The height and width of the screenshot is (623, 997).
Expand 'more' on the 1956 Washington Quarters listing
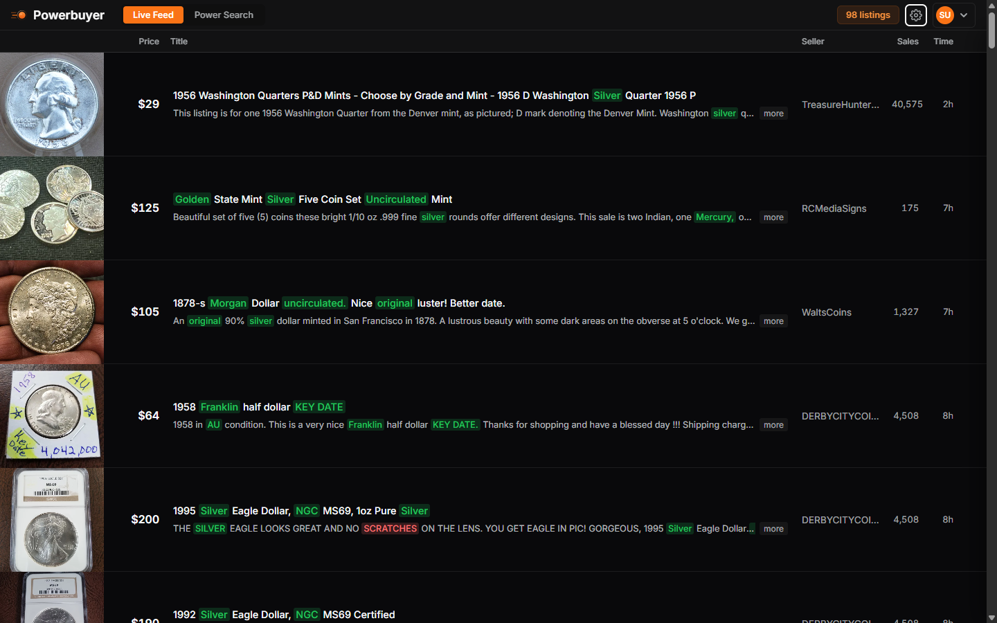pyautogui.click(x=773, y=114)
